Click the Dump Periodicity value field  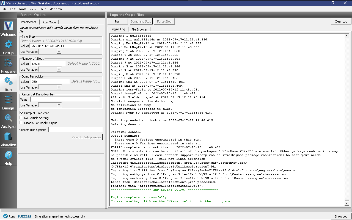(x=50, y=82)
